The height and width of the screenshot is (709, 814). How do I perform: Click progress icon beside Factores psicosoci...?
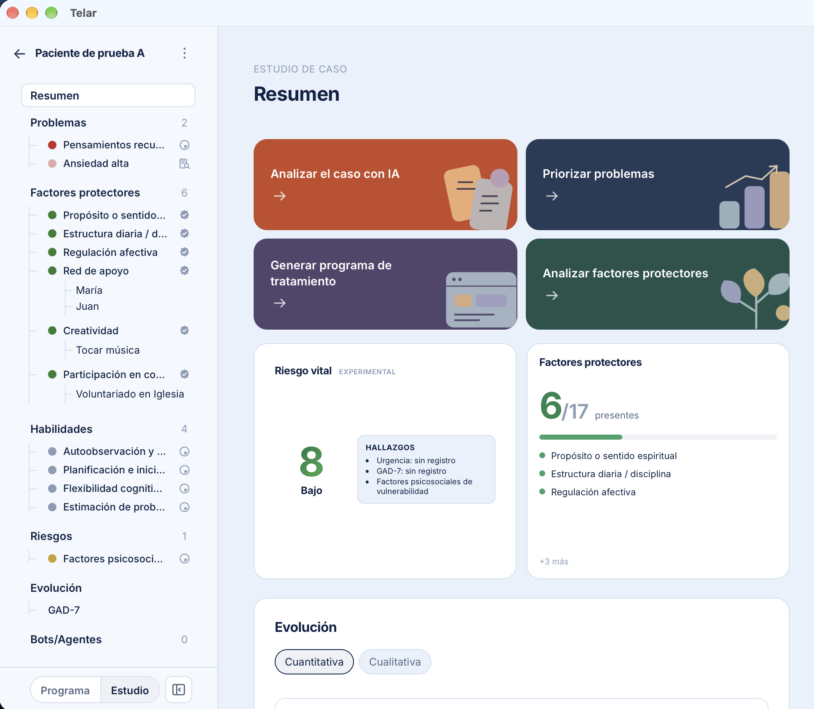pyautogui.click(x=184, y=559)
